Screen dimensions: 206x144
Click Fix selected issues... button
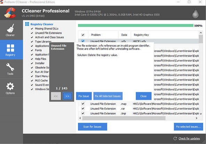point(188,127)
